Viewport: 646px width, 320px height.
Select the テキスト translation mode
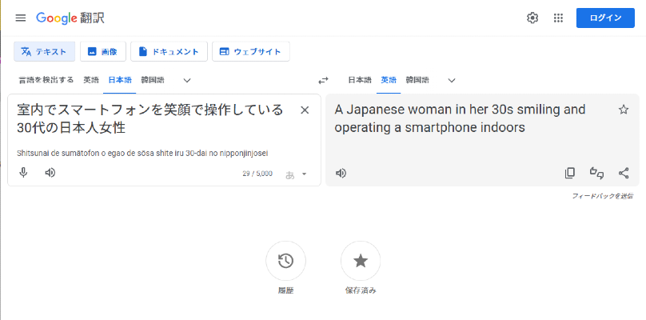[x=45, y=51]
